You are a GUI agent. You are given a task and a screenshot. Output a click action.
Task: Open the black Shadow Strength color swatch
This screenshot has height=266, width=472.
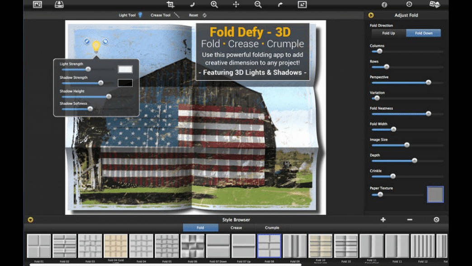pyautogui.click(x=125, y=83)
